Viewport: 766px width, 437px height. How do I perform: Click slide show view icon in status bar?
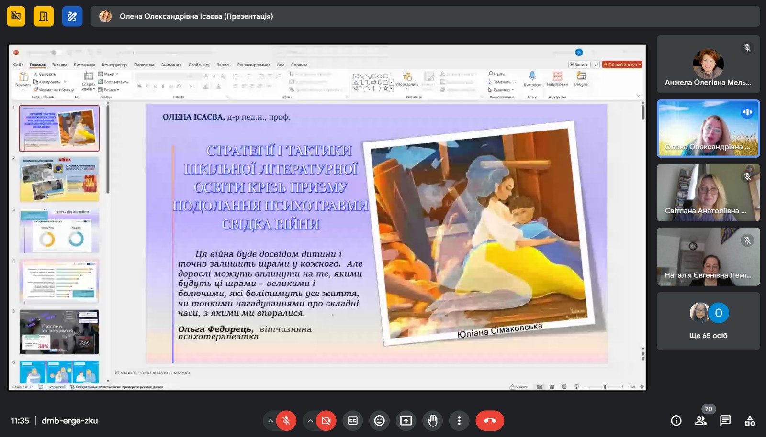pyautogui.click(x=576, y=387)
